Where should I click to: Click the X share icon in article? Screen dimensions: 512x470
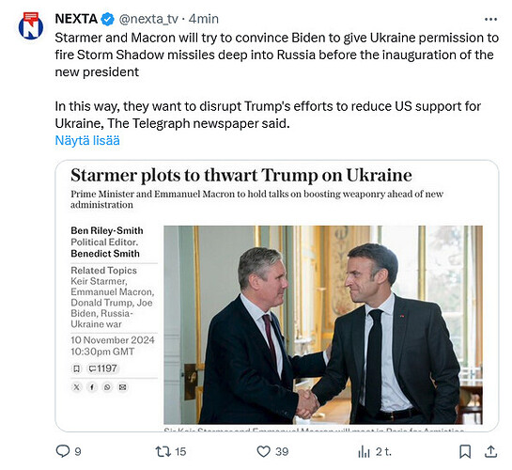tap(76, 387)
